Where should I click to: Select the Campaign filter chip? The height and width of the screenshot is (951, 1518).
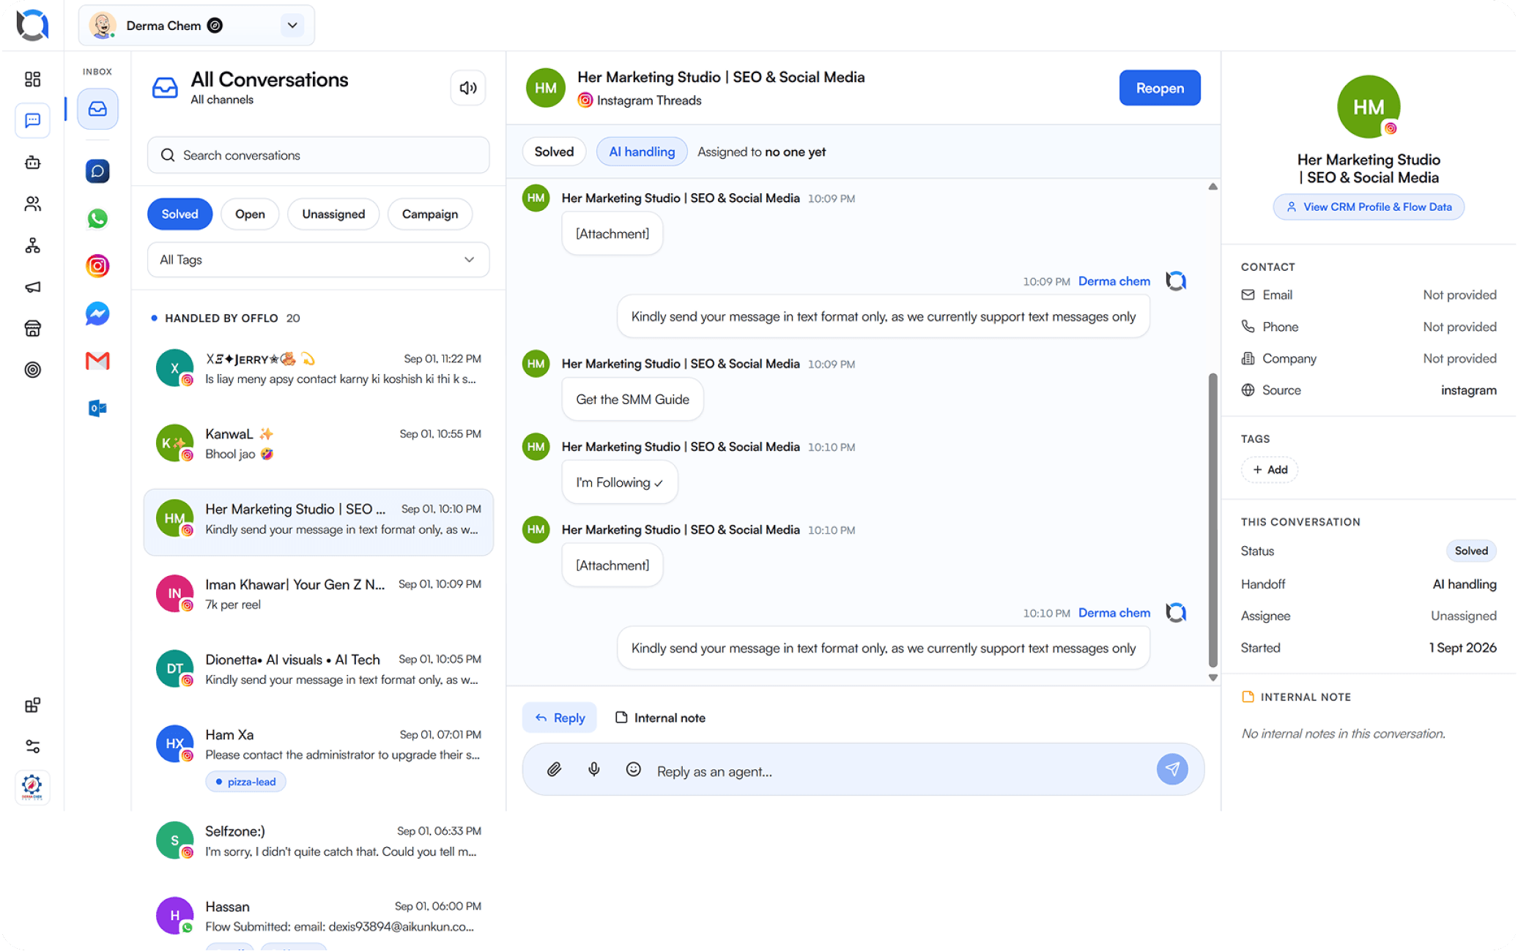[x=430, y=214]
